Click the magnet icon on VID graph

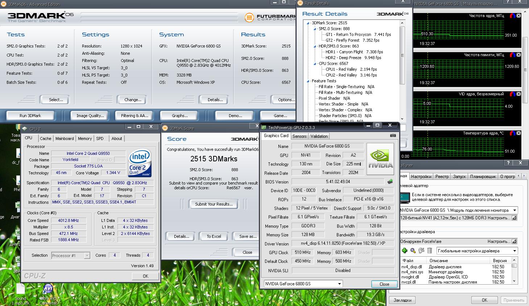coord(512,94)
